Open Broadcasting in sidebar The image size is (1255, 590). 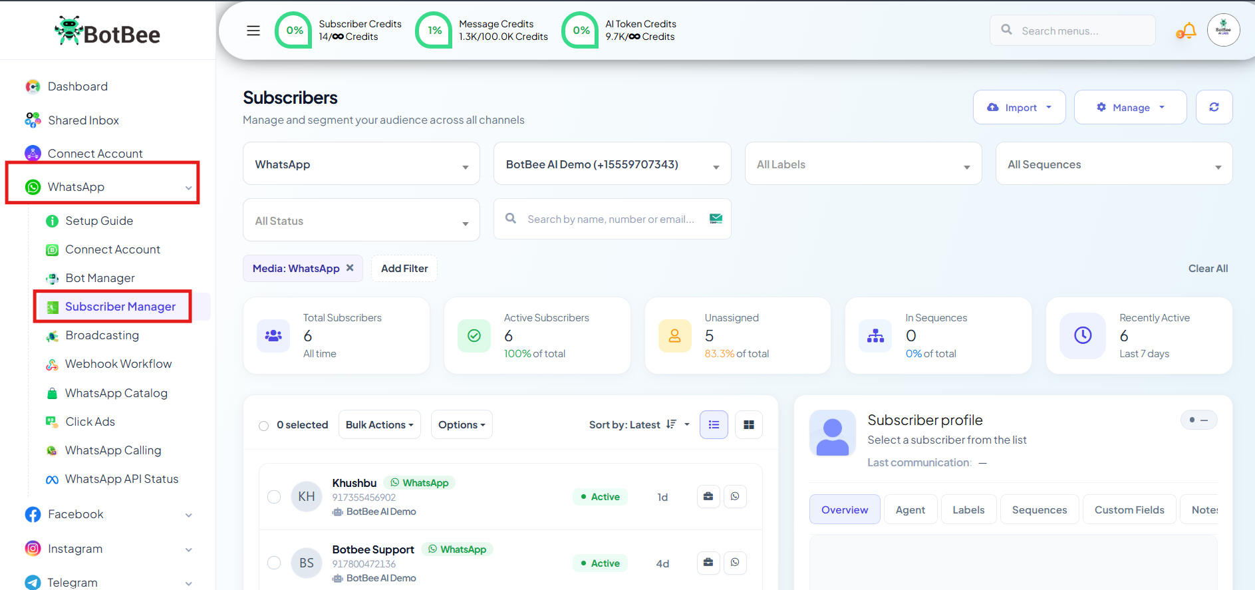[92, 335]
